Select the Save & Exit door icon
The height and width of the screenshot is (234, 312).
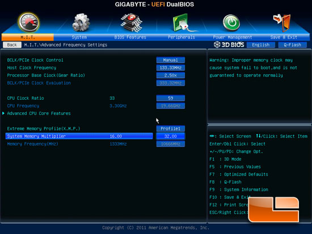(282, 23)
